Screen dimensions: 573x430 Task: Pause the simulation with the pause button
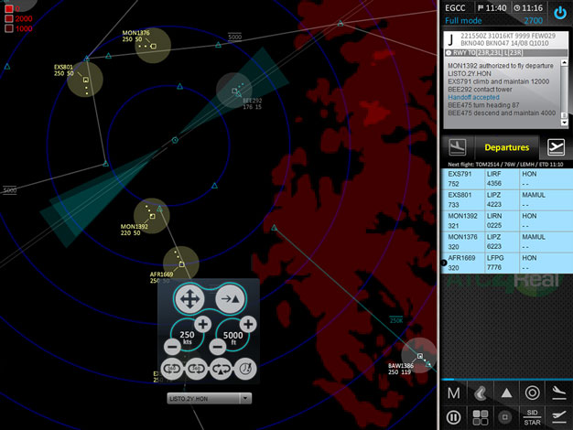tap(453, 417)
